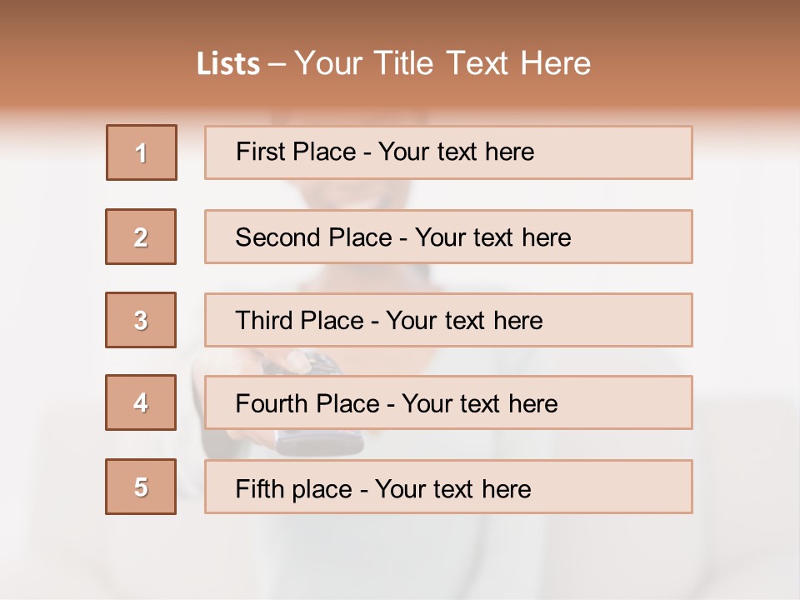This screenshot has height=600, width=800.
Task: Click the dash in the slide title
Action: [x=277, y=64]
